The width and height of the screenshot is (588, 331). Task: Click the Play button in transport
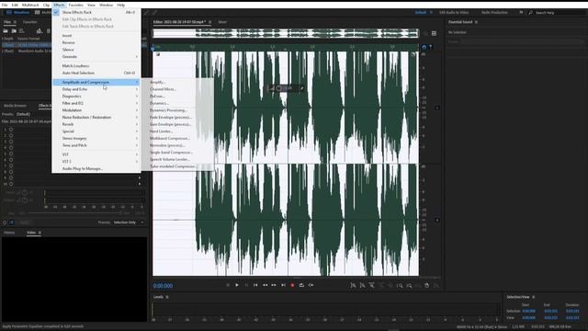[x=237, y=285]
